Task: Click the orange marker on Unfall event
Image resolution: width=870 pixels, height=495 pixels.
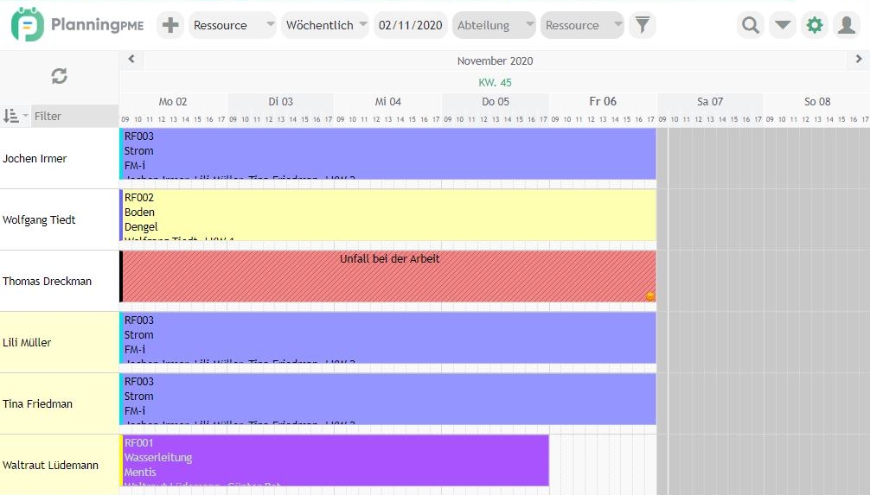Action: point(650,296)
